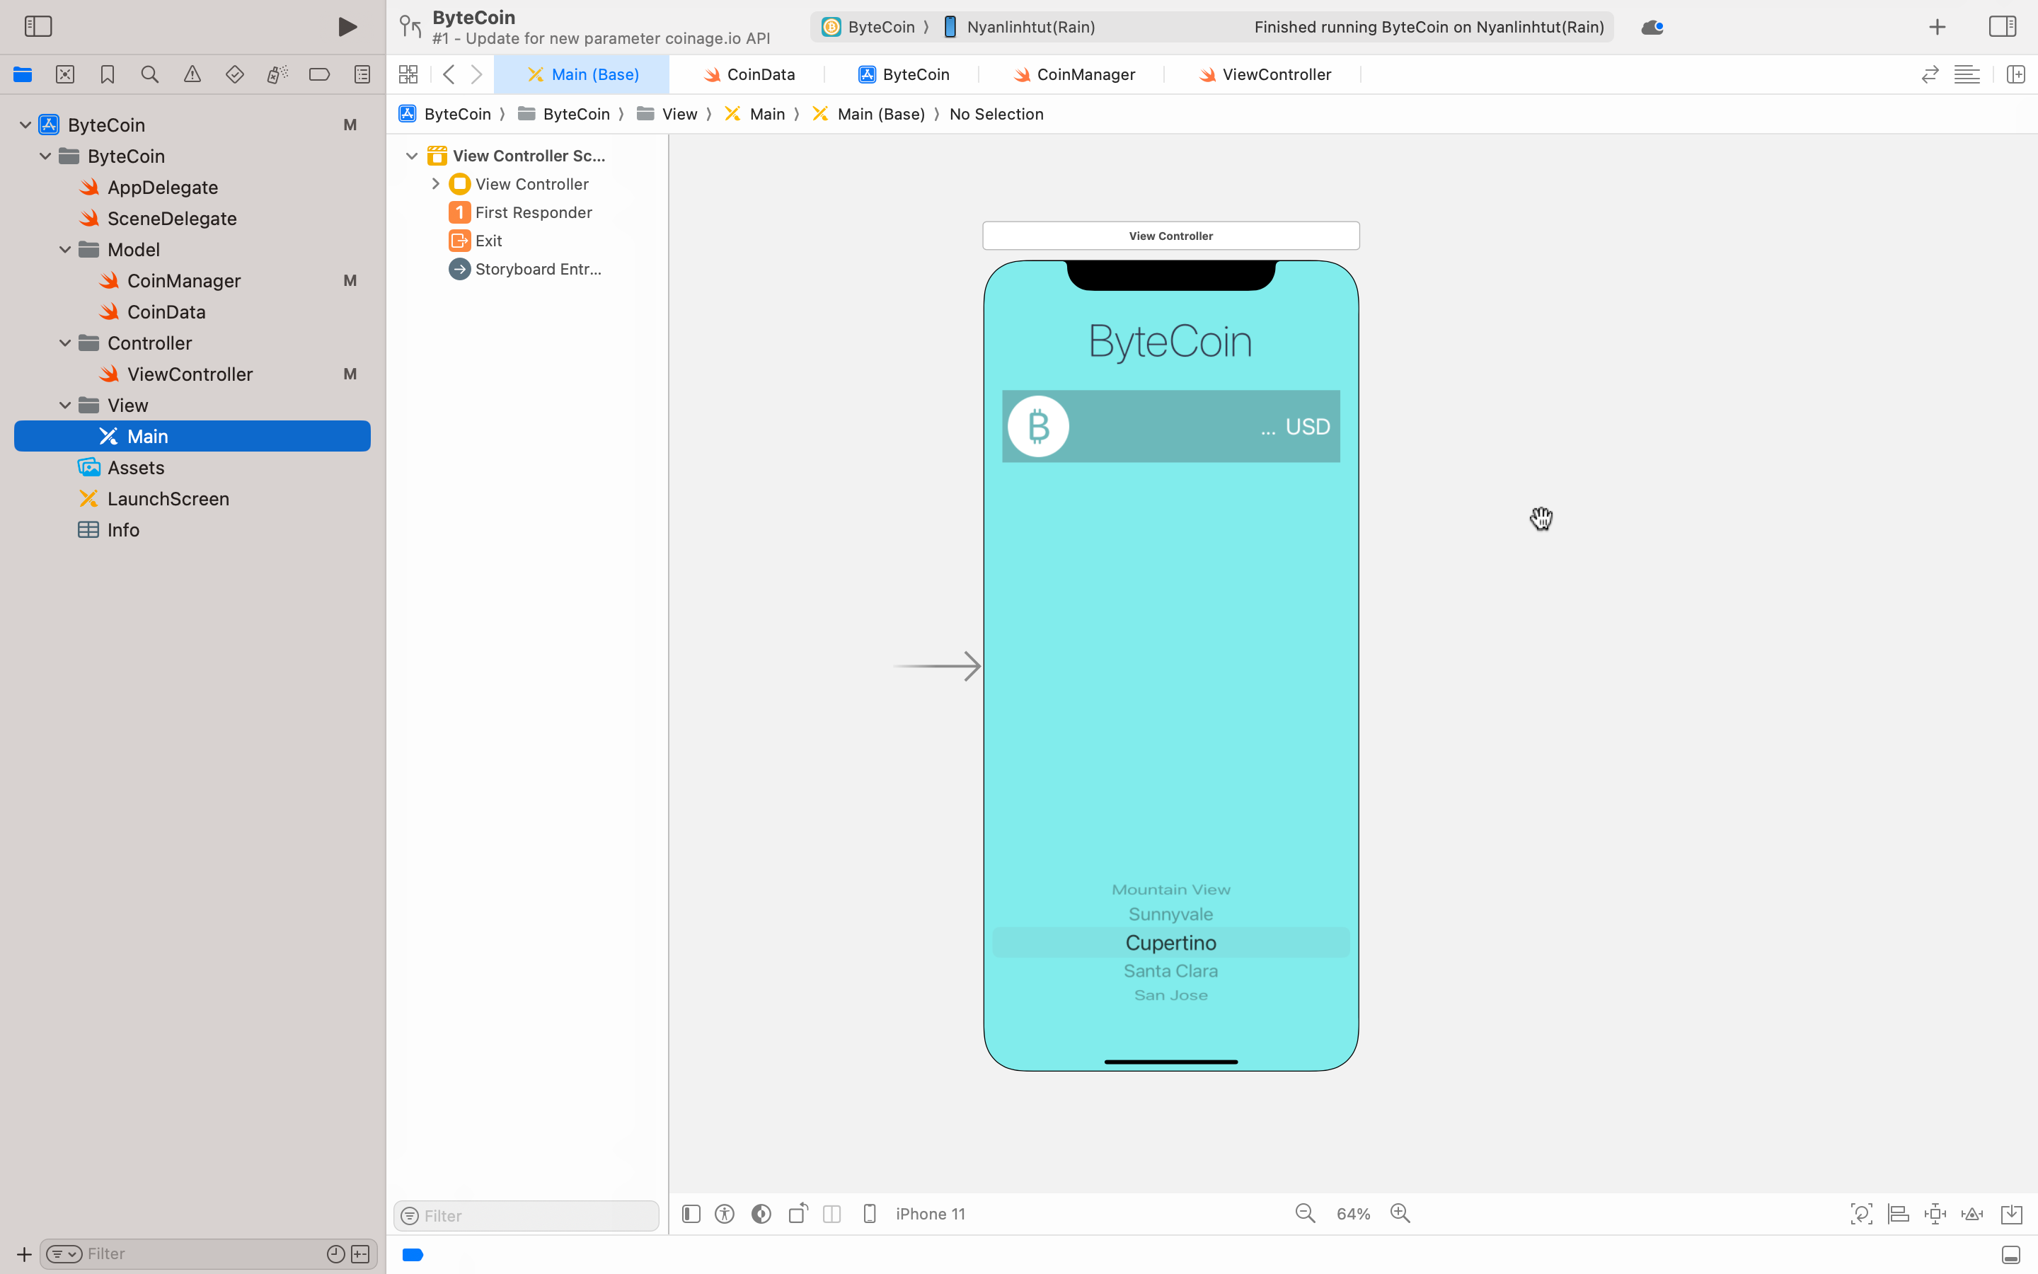Open the Align constraints menu

click(1898, 1213)
